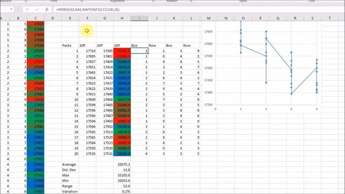Select column Q header
This screenshot has width=345, height=194.
(x=278, y=18)
